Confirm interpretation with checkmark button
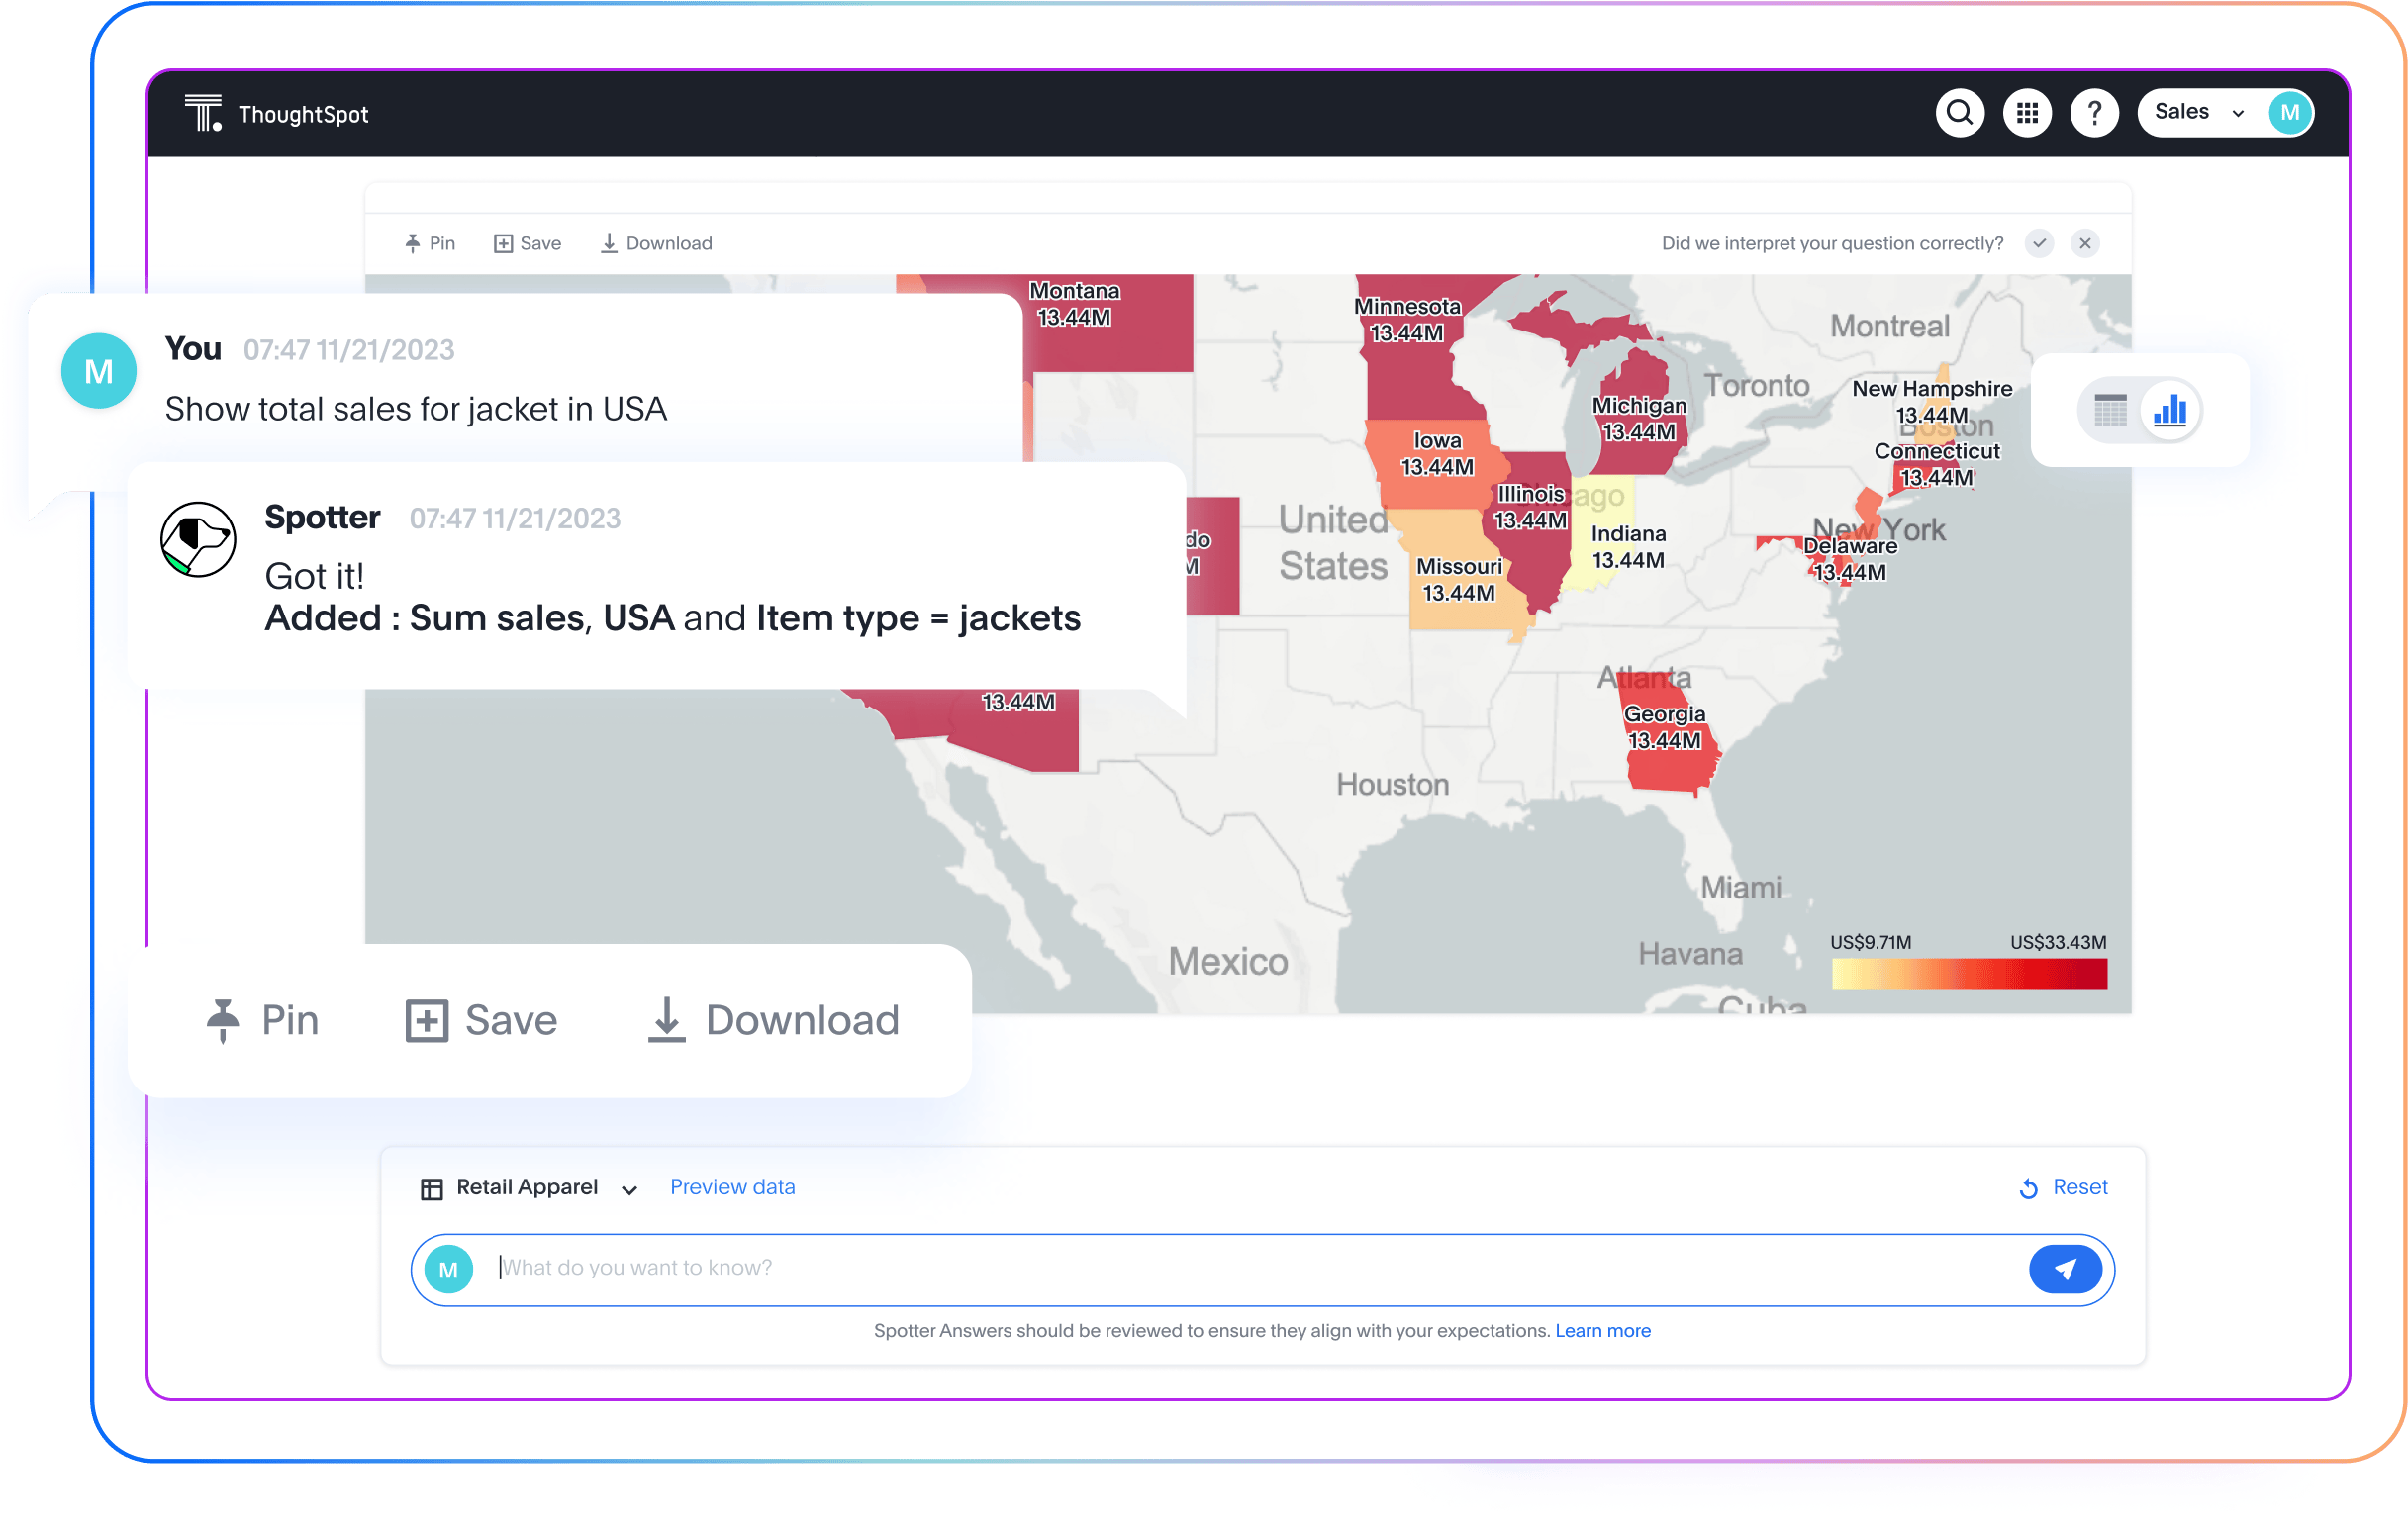Viewport: 2408px width, 1513px height. coord(2039,243)
